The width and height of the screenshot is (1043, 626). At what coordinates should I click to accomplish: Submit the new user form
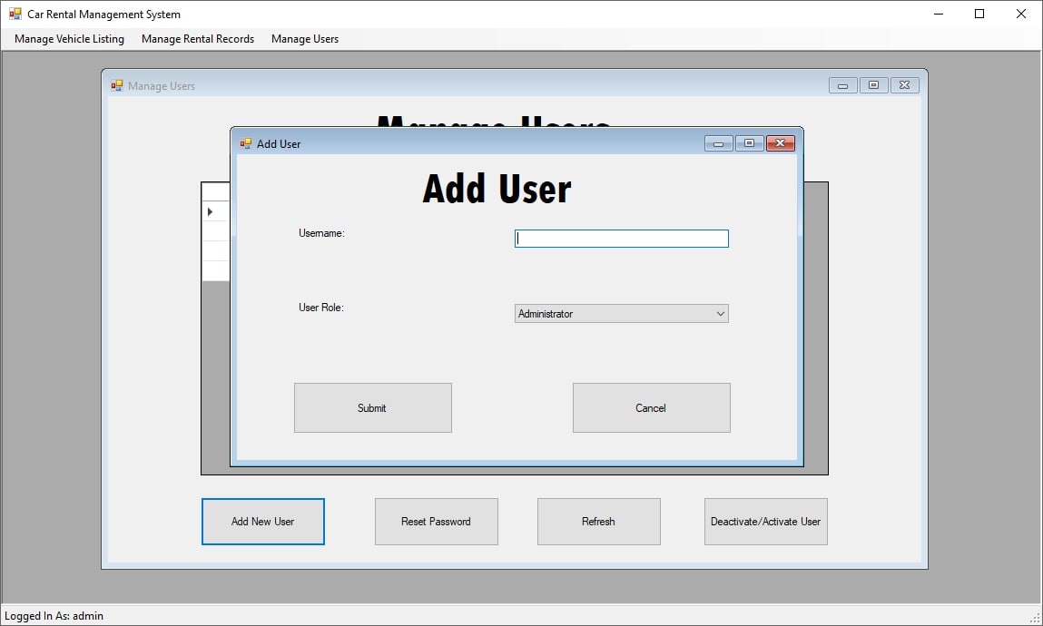pos(372,408)
